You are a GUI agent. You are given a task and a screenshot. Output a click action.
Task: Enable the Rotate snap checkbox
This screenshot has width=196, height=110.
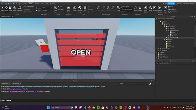pyautogui.click(x=36, y=8)
